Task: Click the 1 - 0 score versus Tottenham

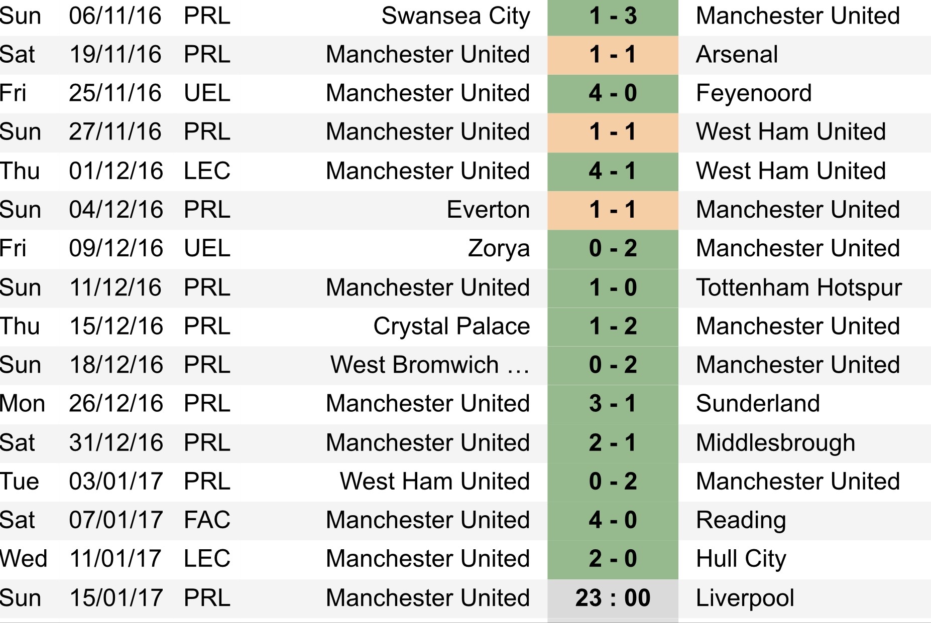Action: (613, 287)
